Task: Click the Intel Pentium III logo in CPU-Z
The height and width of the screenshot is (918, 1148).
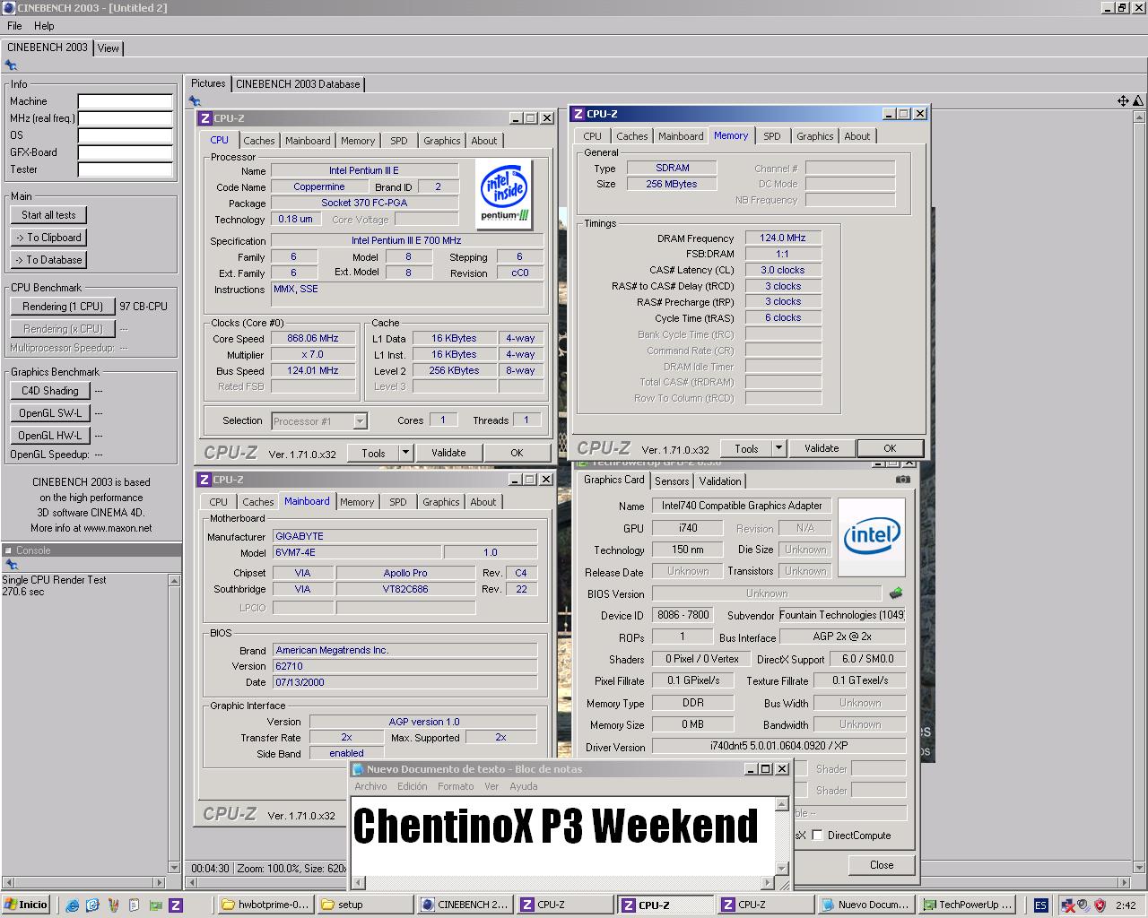Action: coord(504,195)
